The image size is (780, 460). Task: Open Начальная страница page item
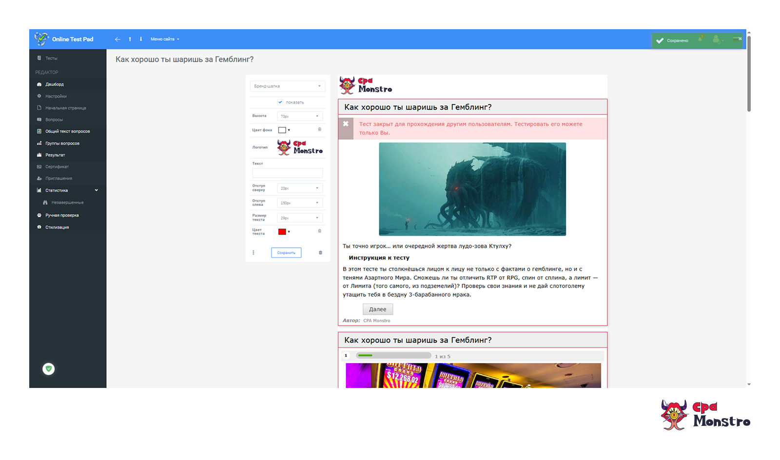pyautogui.click(x=68, y=108)
